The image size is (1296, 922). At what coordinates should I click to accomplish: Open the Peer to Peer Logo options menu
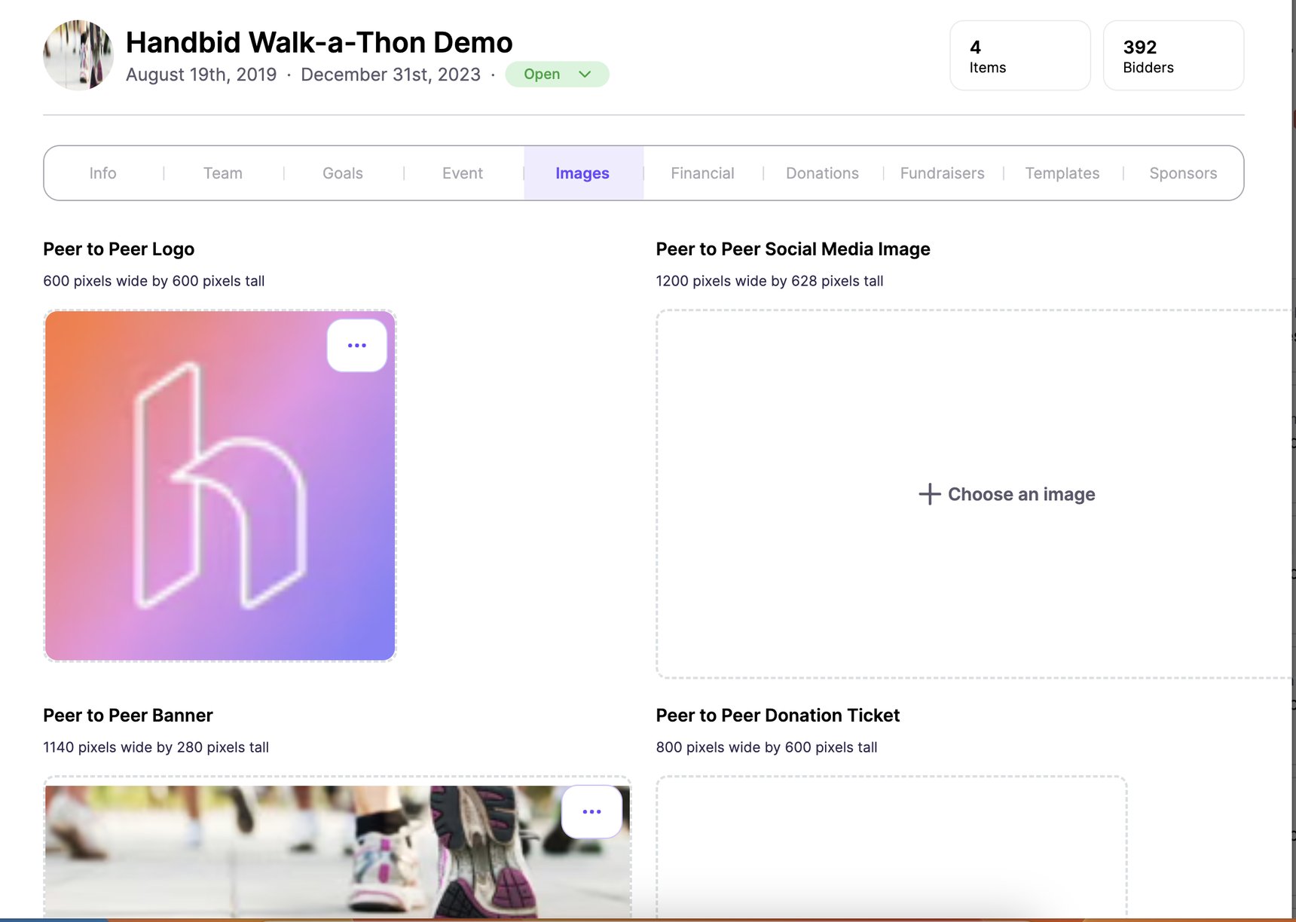click(x=356, y=346)
